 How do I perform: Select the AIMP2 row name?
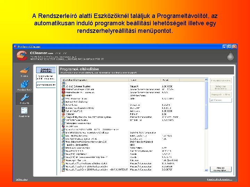pyautogui.click(x=68, y=96)
